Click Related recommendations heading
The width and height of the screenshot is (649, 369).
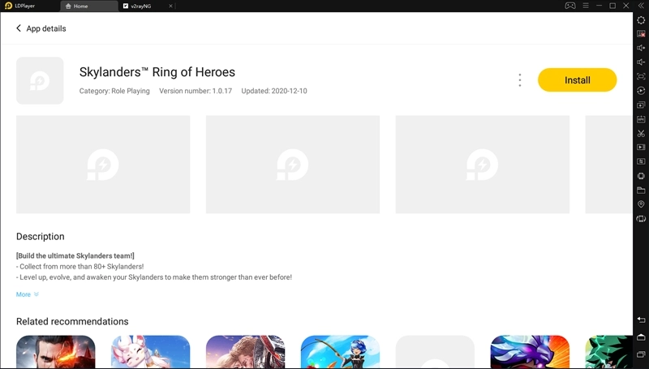coord(72,321)
